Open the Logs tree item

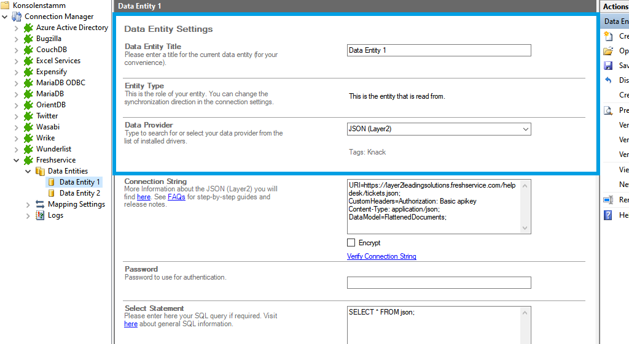(55, 215)
